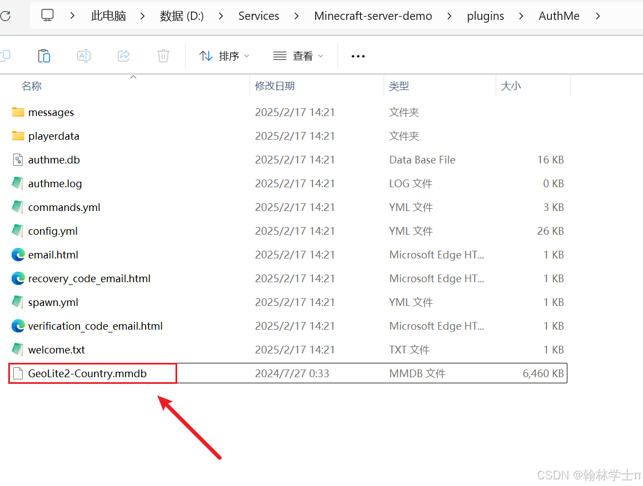Click the authme.log file icon
643x486 pixels.
(x=18, y=183)
